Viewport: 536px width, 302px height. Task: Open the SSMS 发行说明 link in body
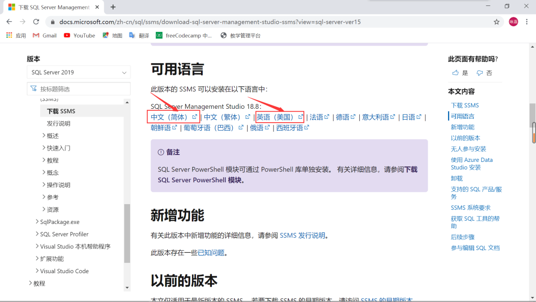[303, 235]
